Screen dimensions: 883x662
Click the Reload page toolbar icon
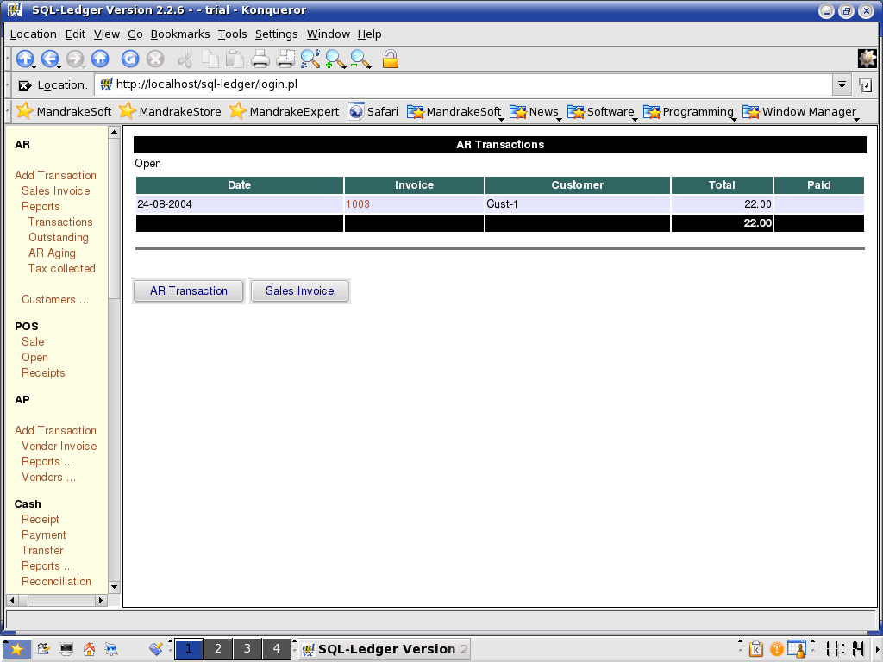tap(130, 59)
